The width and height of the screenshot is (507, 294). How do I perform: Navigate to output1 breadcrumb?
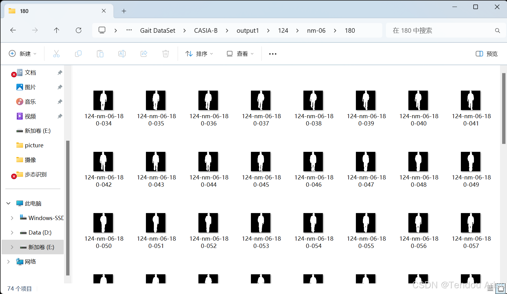click(248, 31)
